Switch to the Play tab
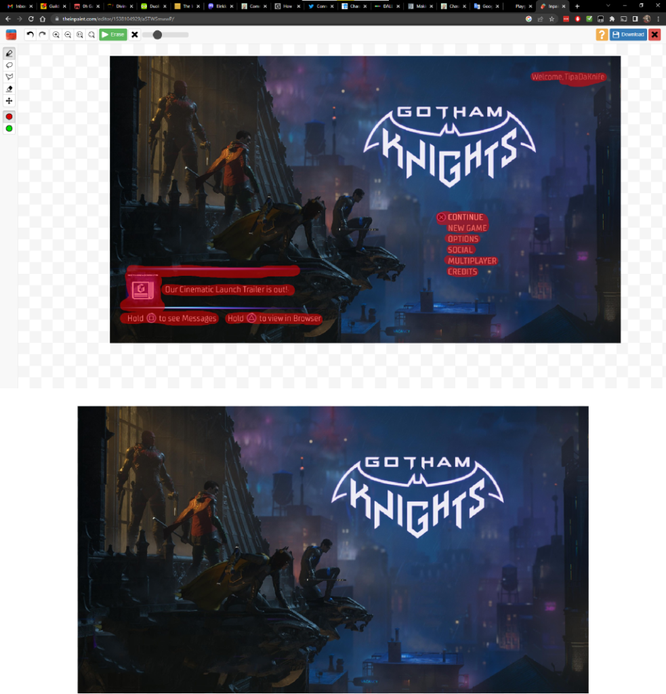Viewport: 666px width, 694px height. pos(520,6)
